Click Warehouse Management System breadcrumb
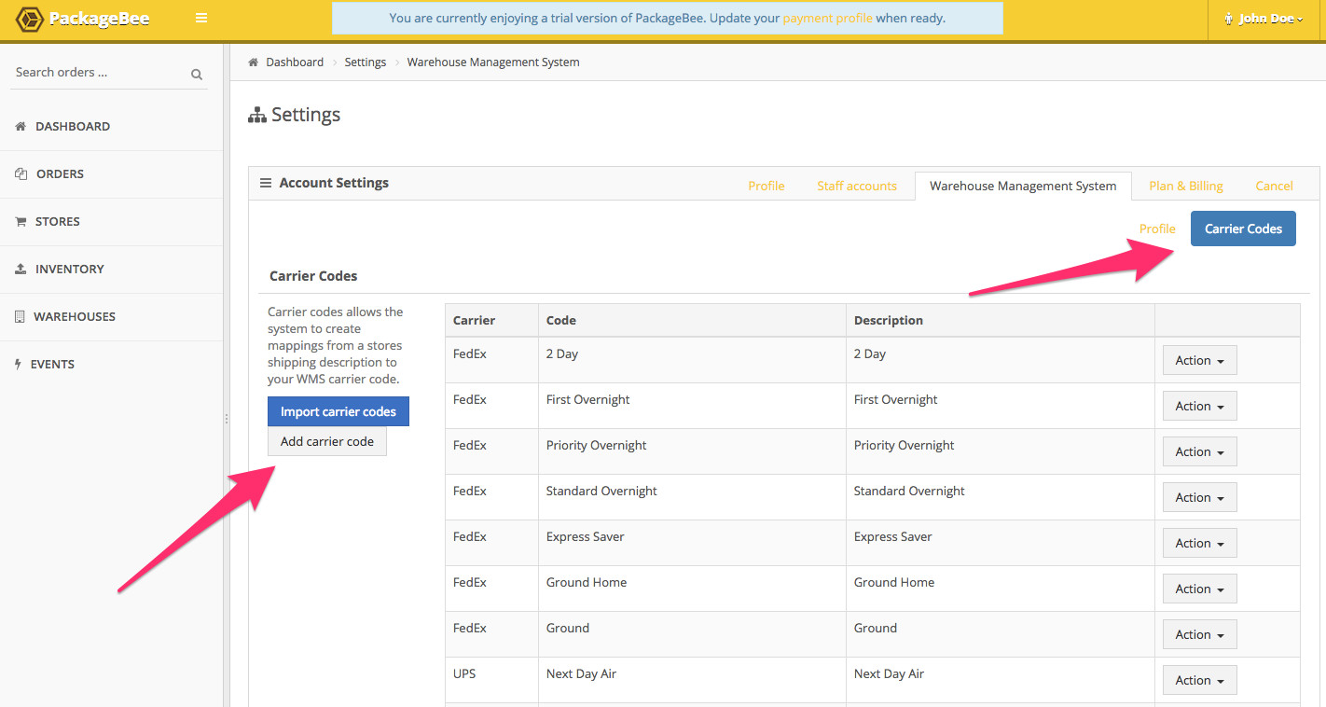Screen dimensions: 1326x707 493,62
